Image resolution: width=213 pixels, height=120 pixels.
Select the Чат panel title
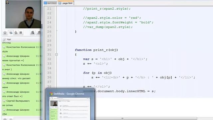click(x=9, y=39)
